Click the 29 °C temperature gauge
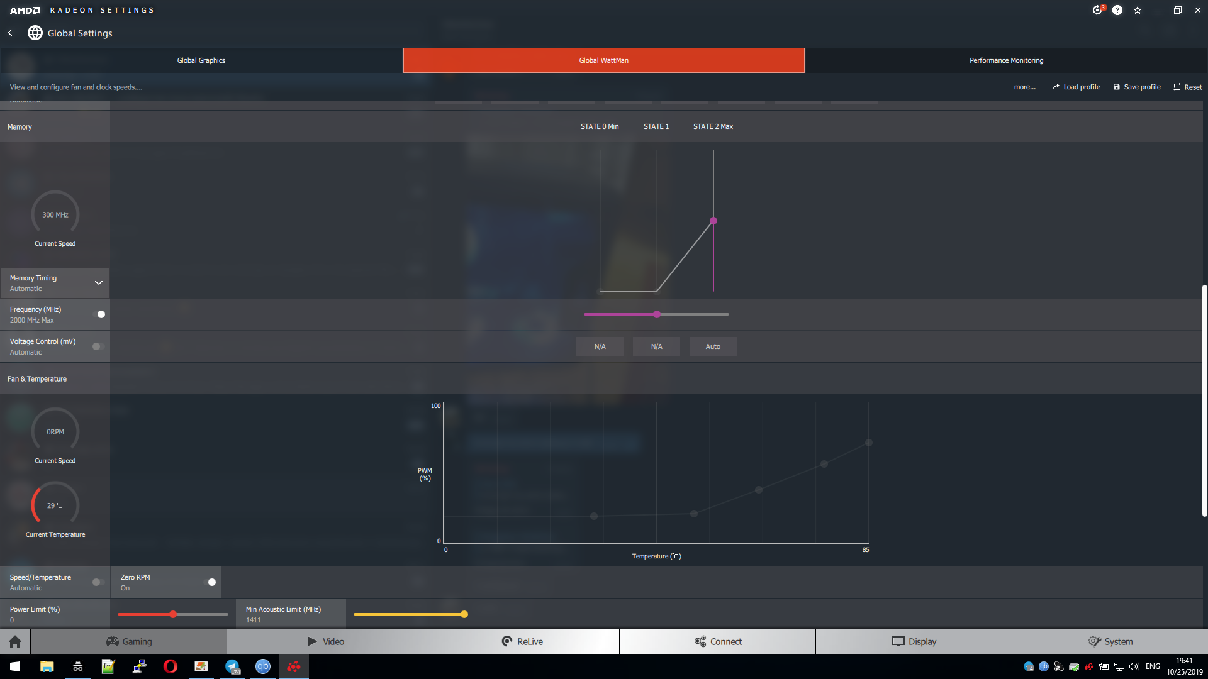Viewport: 1208px width, 679px height. coord(55,504)
